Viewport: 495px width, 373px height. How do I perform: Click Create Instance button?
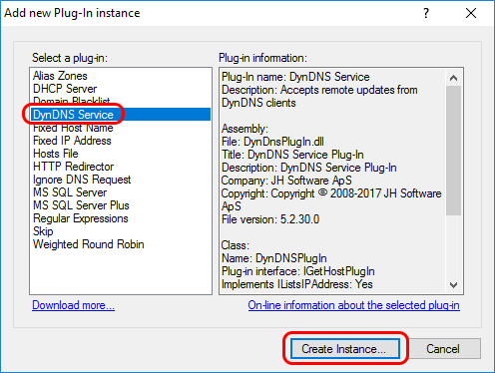(x=345, y=349)
